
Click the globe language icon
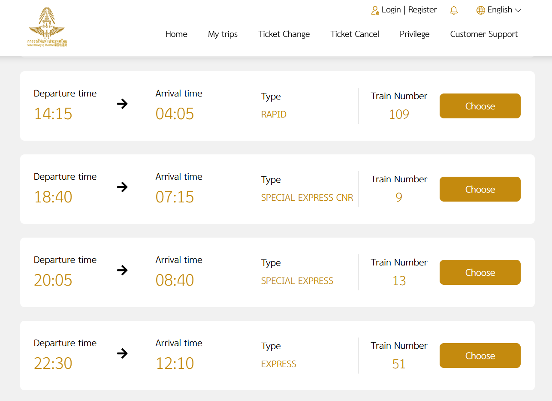480,10
